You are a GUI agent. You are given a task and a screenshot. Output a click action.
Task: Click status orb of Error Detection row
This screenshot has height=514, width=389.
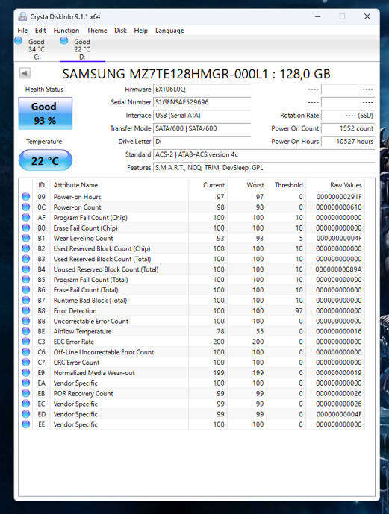coord(25,310)
